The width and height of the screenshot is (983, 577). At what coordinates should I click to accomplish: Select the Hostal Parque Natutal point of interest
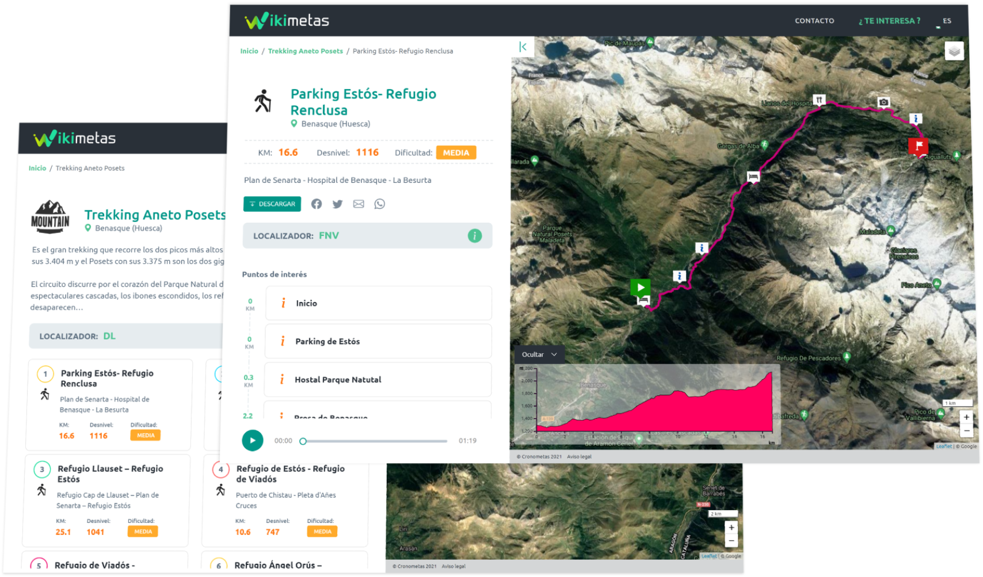[x=378, y=380]
